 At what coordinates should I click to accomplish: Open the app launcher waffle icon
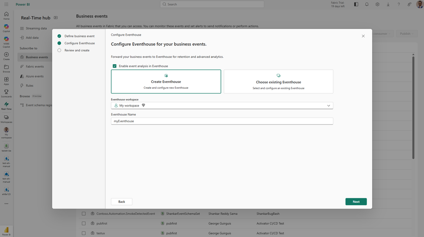(x=6, y=4)
